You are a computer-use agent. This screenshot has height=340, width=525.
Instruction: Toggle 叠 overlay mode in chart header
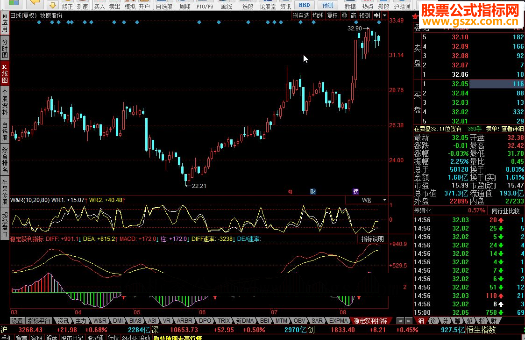click(344, 15)
